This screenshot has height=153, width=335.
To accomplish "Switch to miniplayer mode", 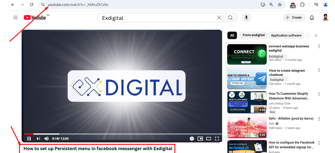I will point(200,139).
